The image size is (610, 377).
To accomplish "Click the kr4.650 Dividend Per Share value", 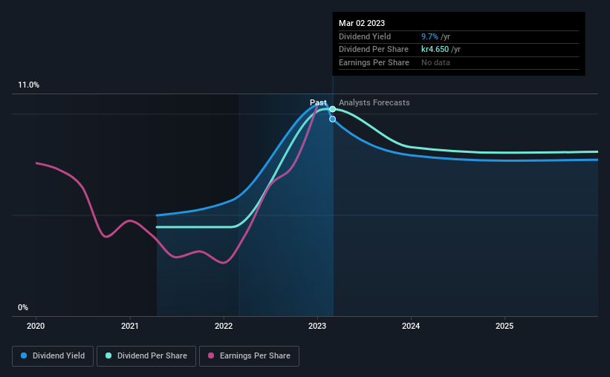I will (435, 50).
